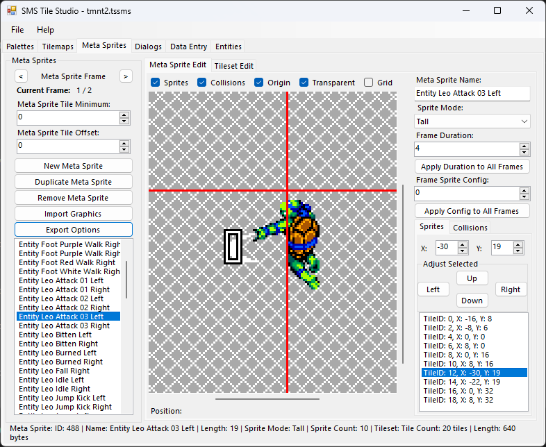Switch to Tileset Edit tab
This screenshot has width=546, height=447.
pyautogui.click(x=233, y=66)
